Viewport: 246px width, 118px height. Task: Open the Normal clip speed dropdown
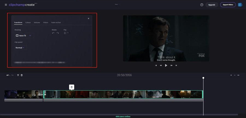point(20,48)
